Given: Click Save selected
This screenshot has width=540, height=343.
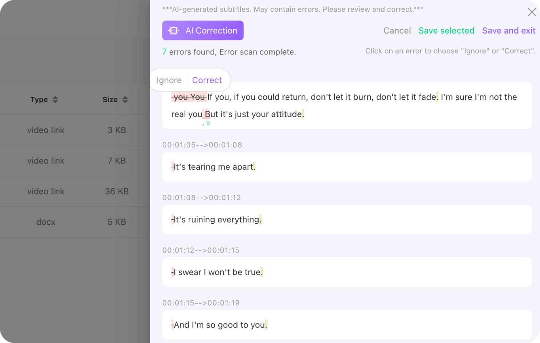Looking at the screenshot, I should tap(446, 31).
